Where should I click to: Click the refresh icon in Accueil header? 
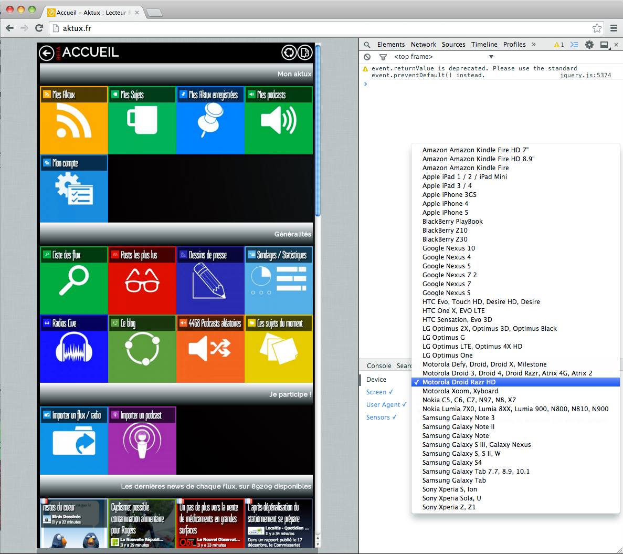[x=289, y=53]
